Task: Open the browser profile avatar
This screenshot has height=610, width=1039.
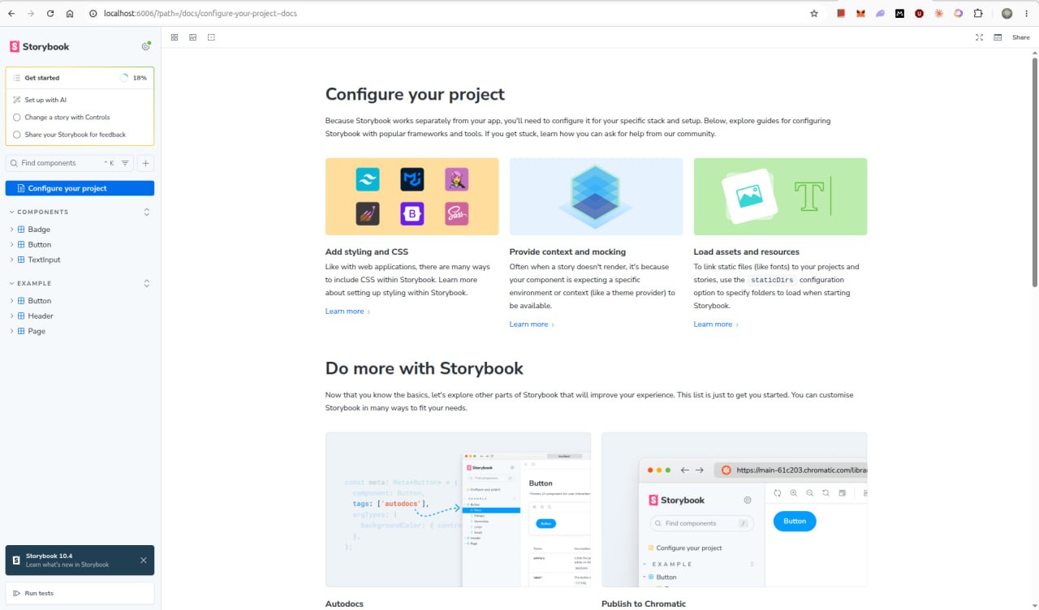Action: tap(1007, 14)
